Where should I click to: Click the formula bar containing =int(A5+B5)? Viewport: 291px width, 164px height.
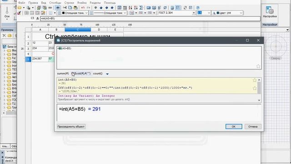(x=150, y=18)
